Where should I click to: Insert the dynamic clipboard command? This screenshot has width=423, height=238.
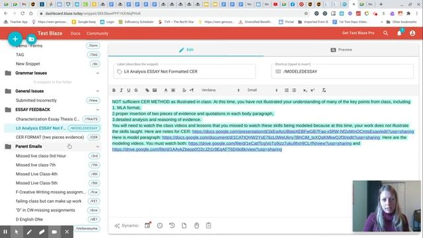[209, 225]
